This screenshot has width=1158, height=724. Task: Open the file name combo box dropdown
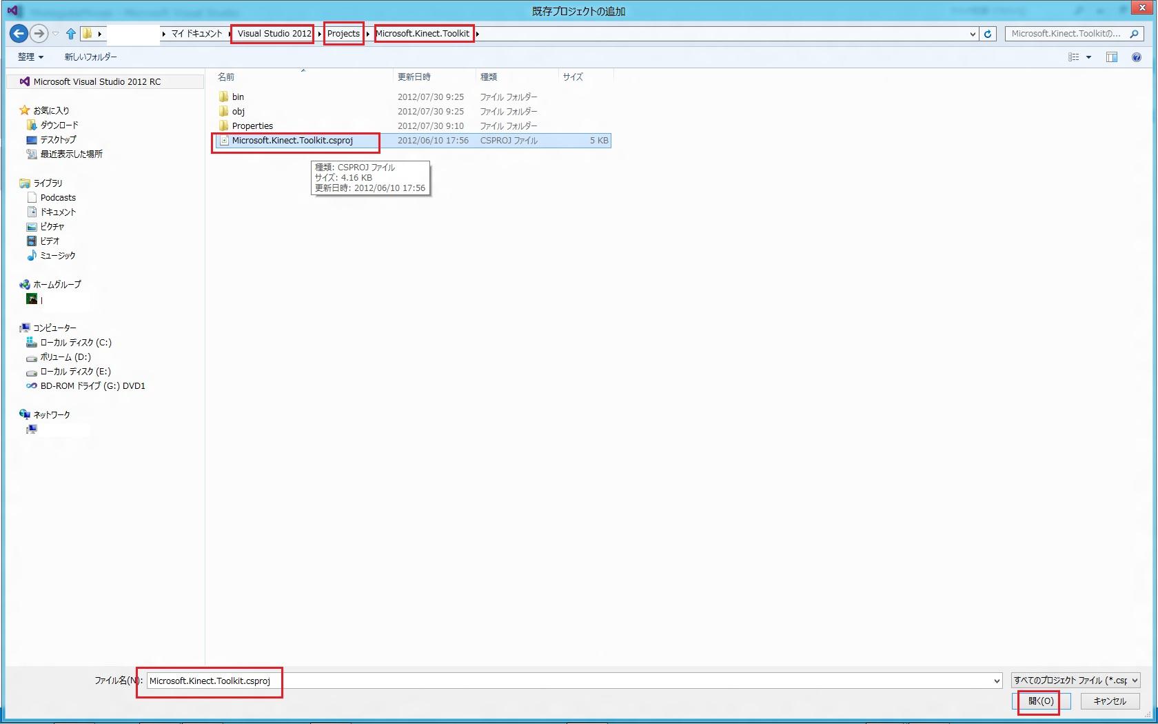click(x=997, y=681)
